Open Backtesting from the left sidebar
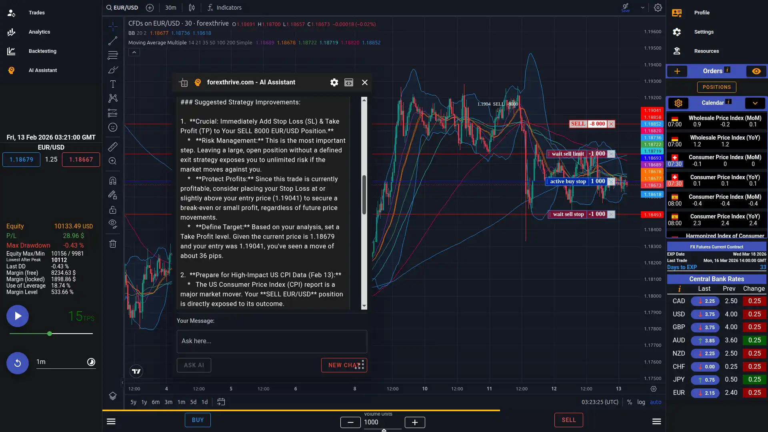The image size is (768, 432). pos(42,51)
